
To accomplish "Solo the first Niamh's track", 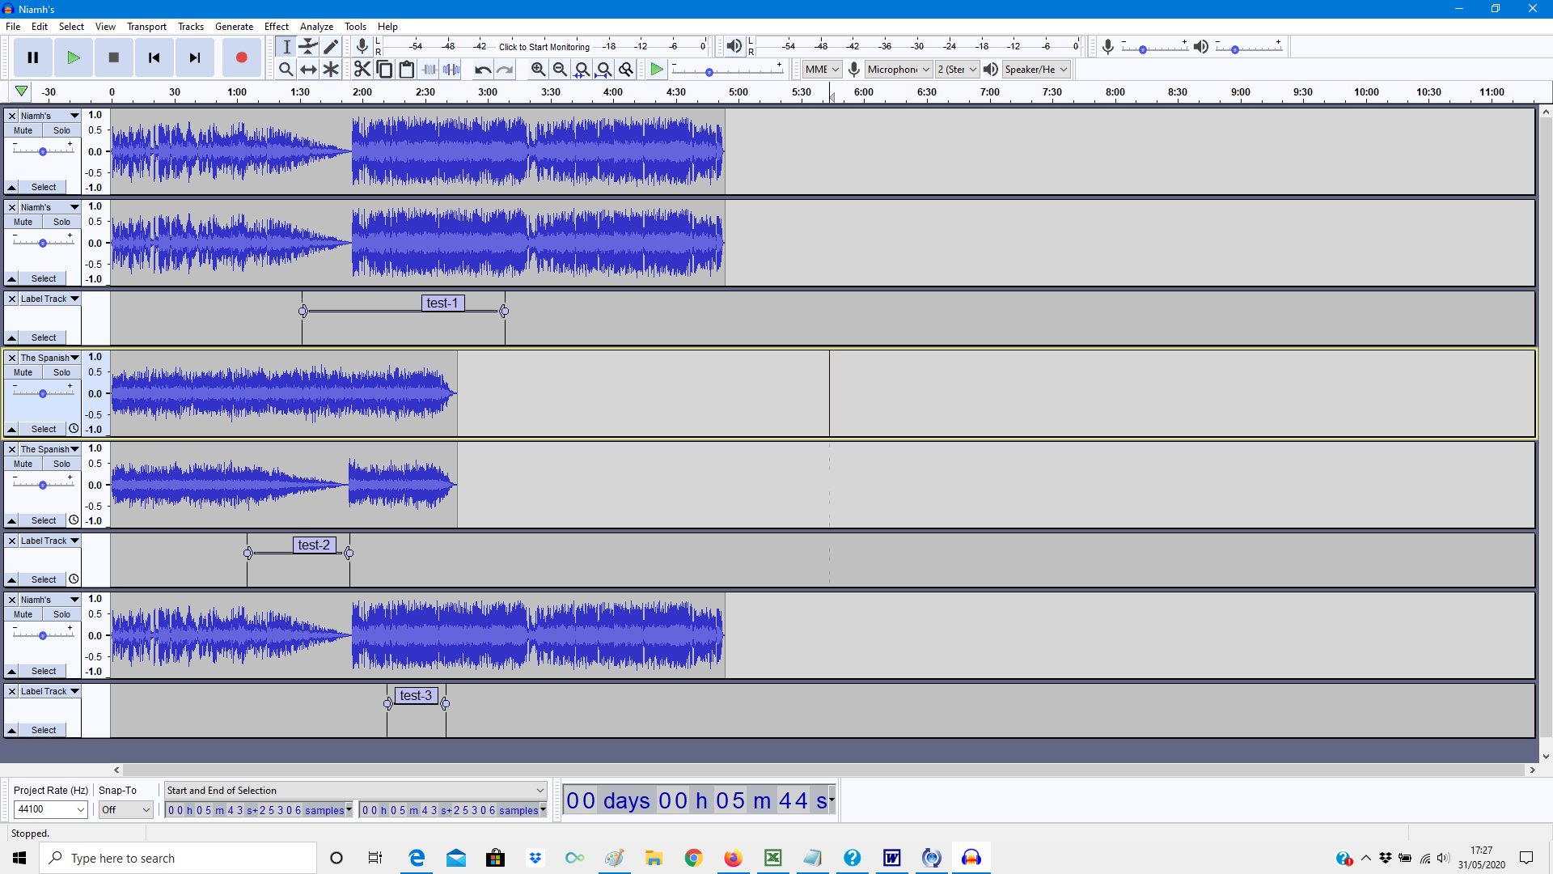I will 62,130.
